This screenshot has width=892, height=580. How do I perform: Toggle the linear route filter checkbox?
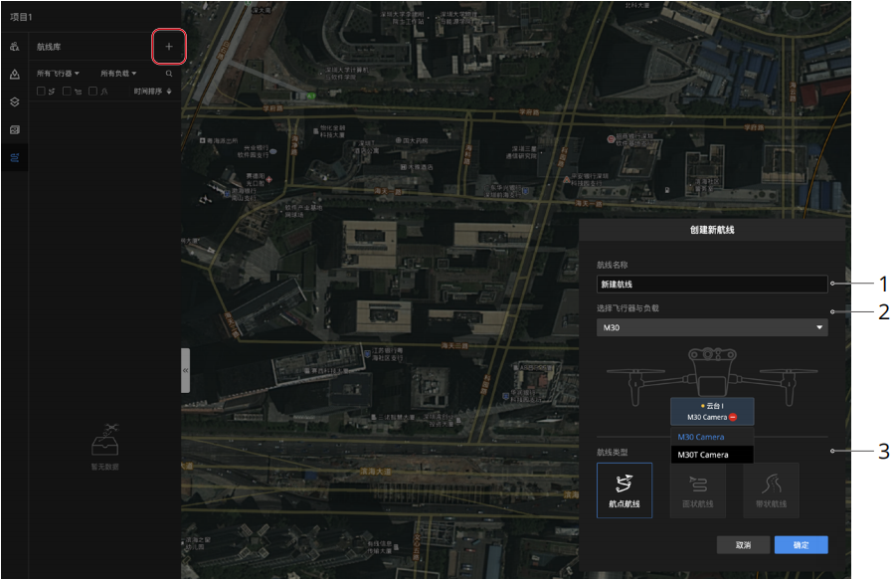pyautogui.click(x=92, y=92)
